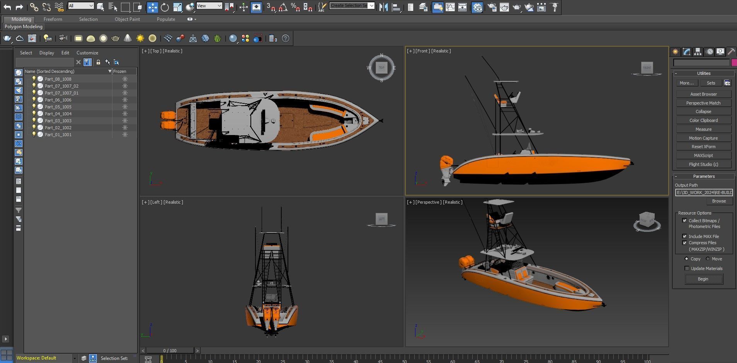
Task: Select the Select and Scale tool
Action: point(177,7)
